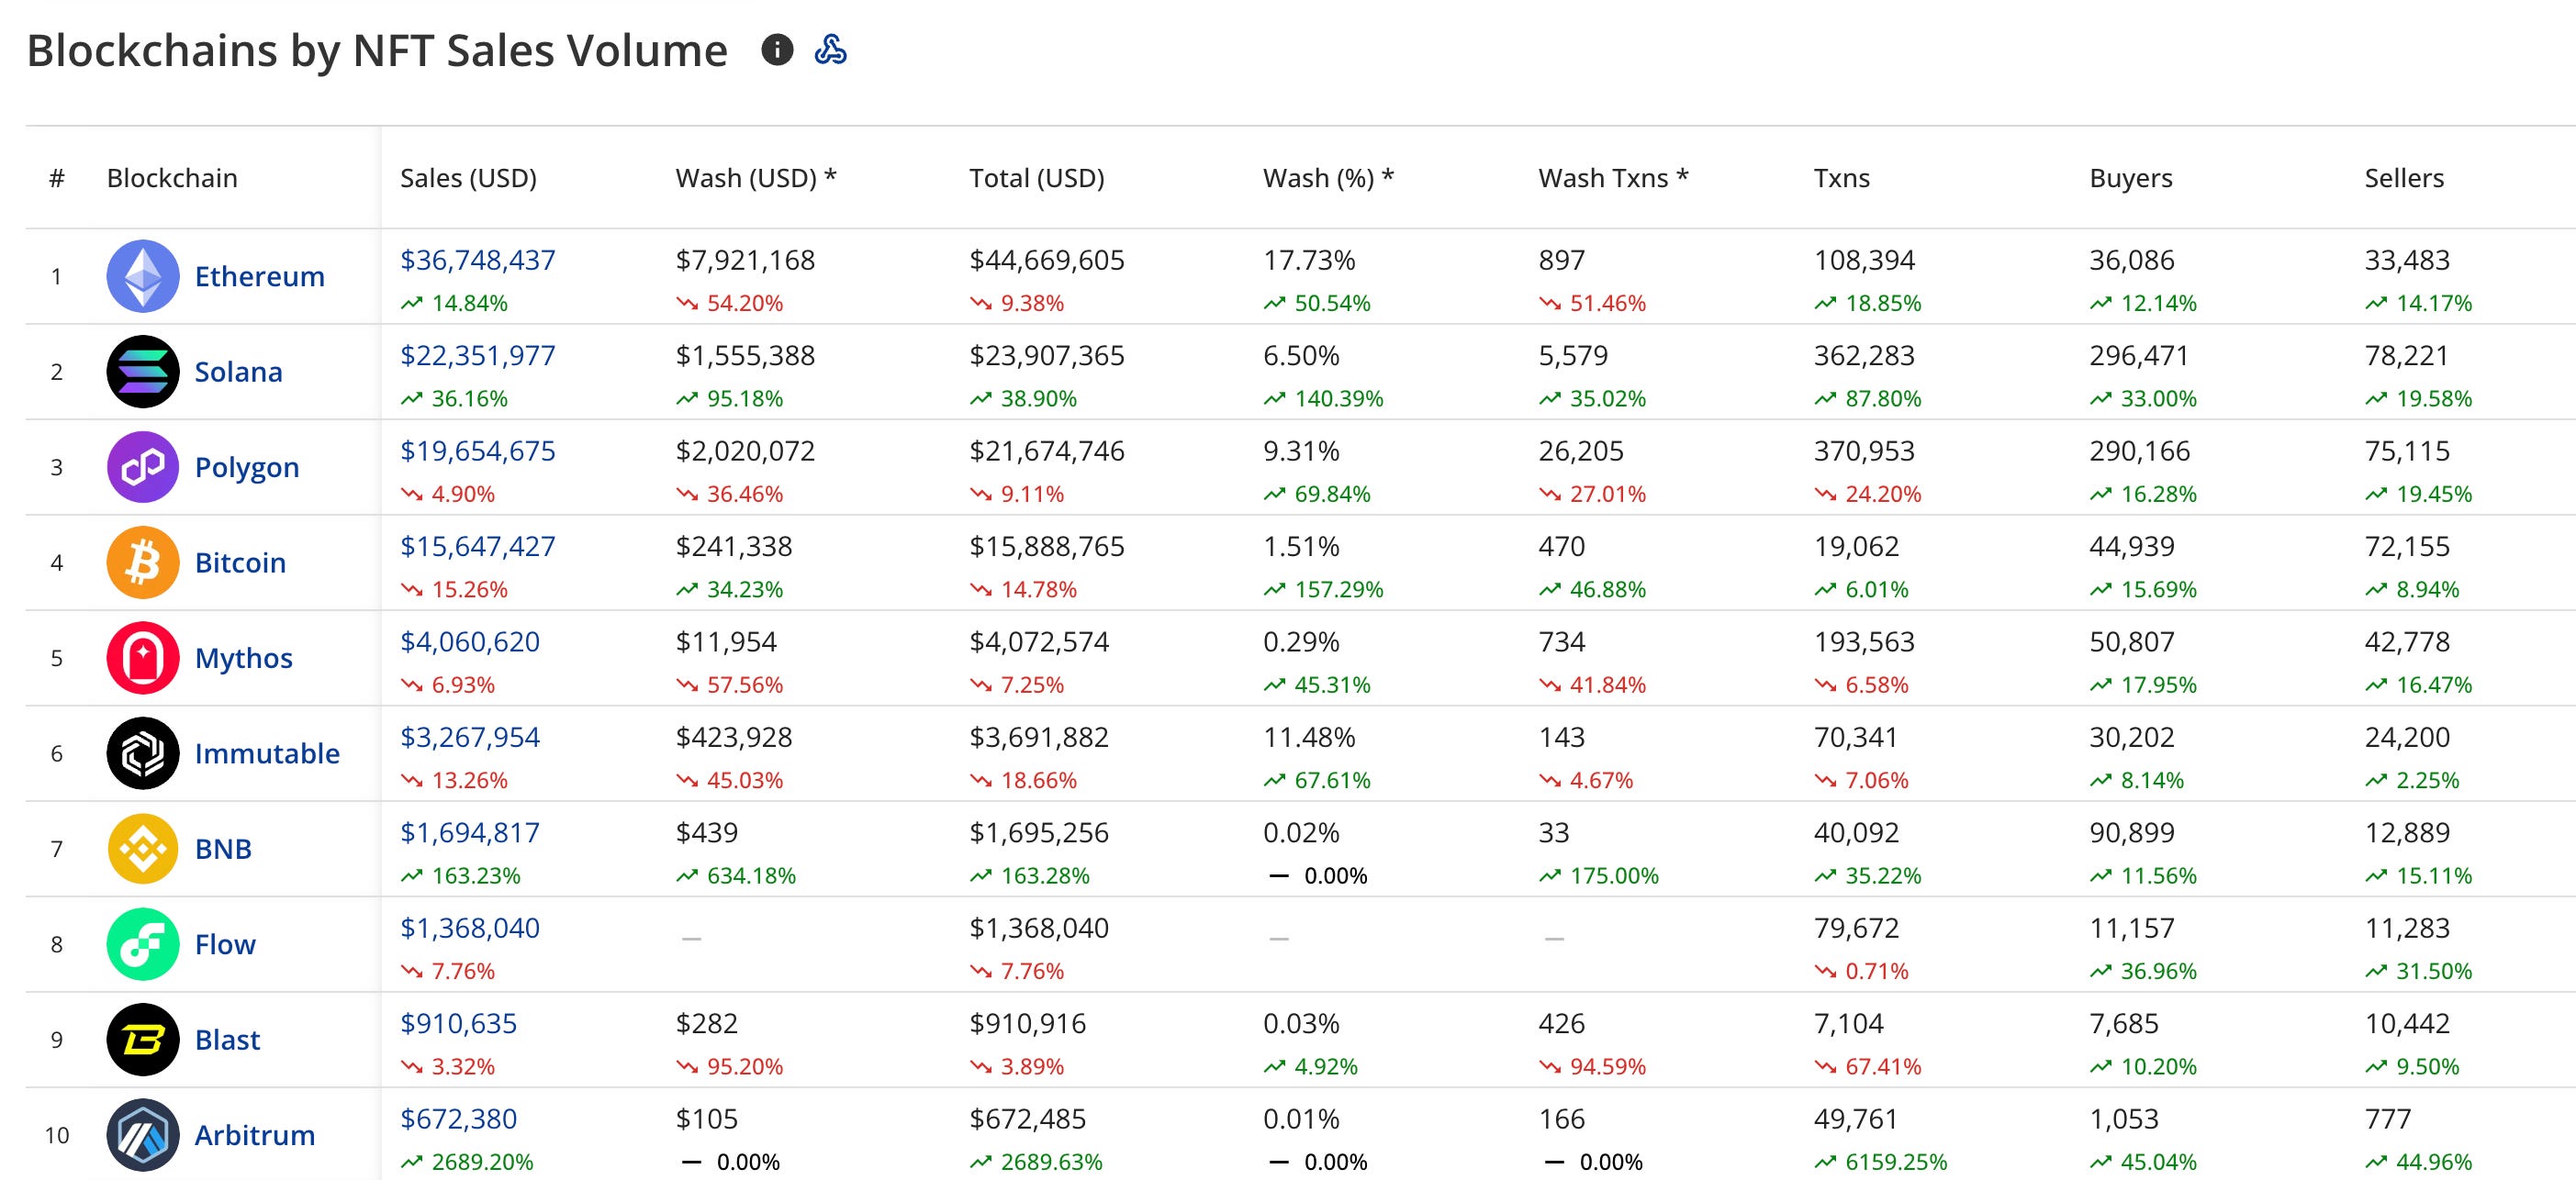Click the Mythos logo icon
2576x1180 pixels.
tap(143, 658)
